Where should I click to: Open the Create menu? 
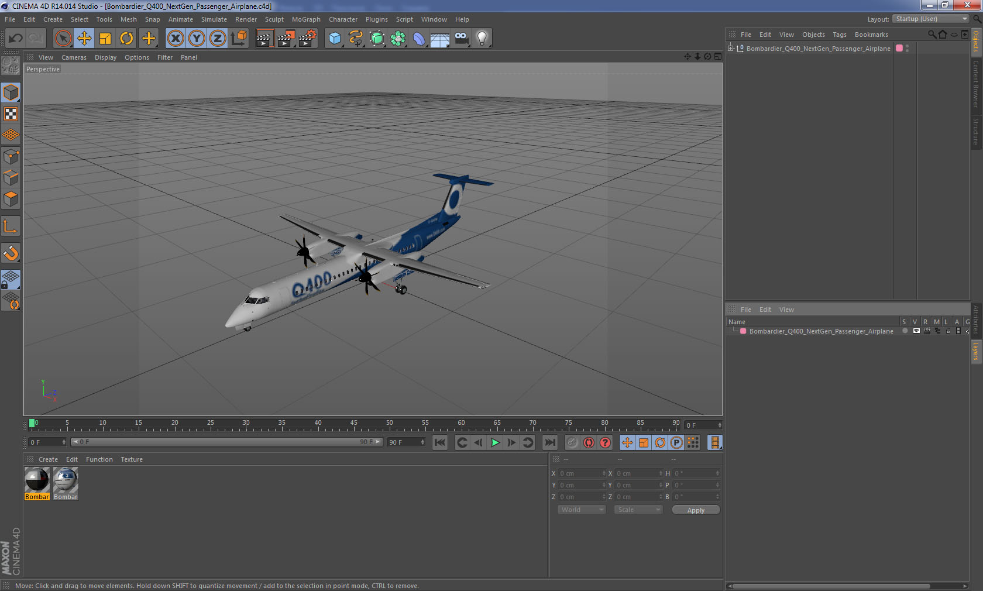click(53, 19)
